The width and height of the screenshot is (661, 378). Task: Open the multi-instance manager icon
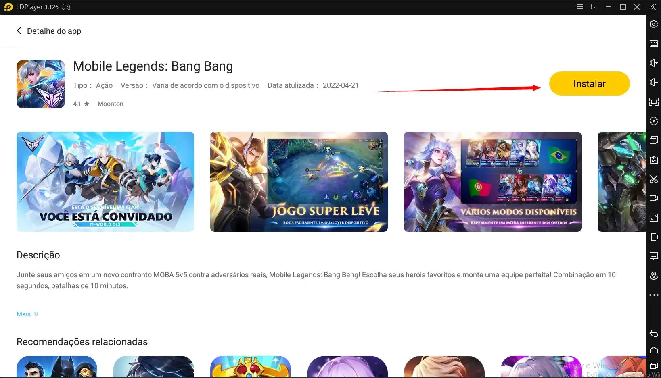click(x=654, y=140)
